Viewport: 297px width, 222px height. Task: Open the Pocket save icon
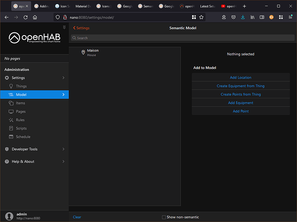point(233,17)
